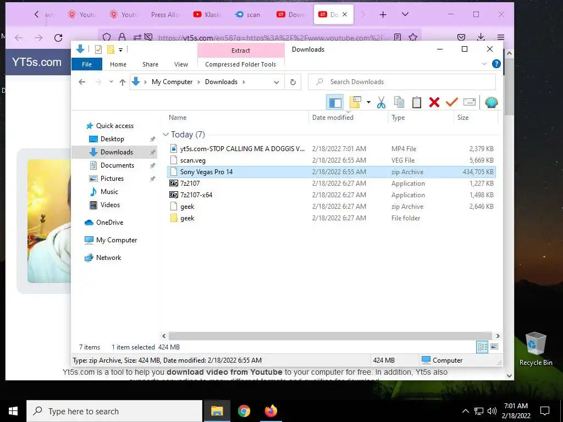Open Network in navigation pane
The height and width of the screenshot is (422, 563).
click(x=108, y=258)
